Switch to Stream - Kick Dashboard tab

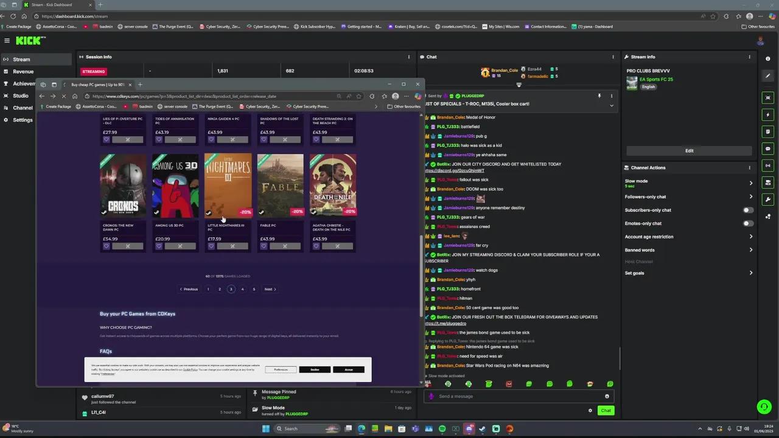[58, 5]
